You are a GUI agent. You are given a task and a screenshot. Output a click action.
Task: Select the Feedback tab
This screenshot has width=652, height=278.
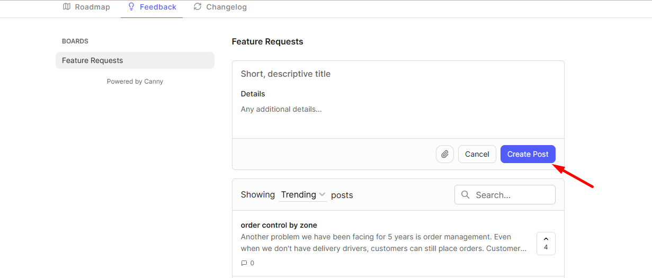[152, 7]
